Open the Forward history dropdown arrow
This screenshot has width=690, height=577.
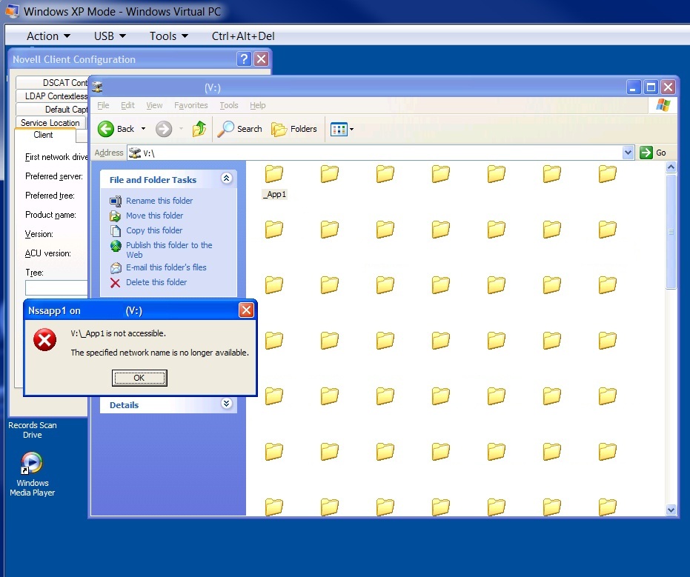tap(181, 129)
